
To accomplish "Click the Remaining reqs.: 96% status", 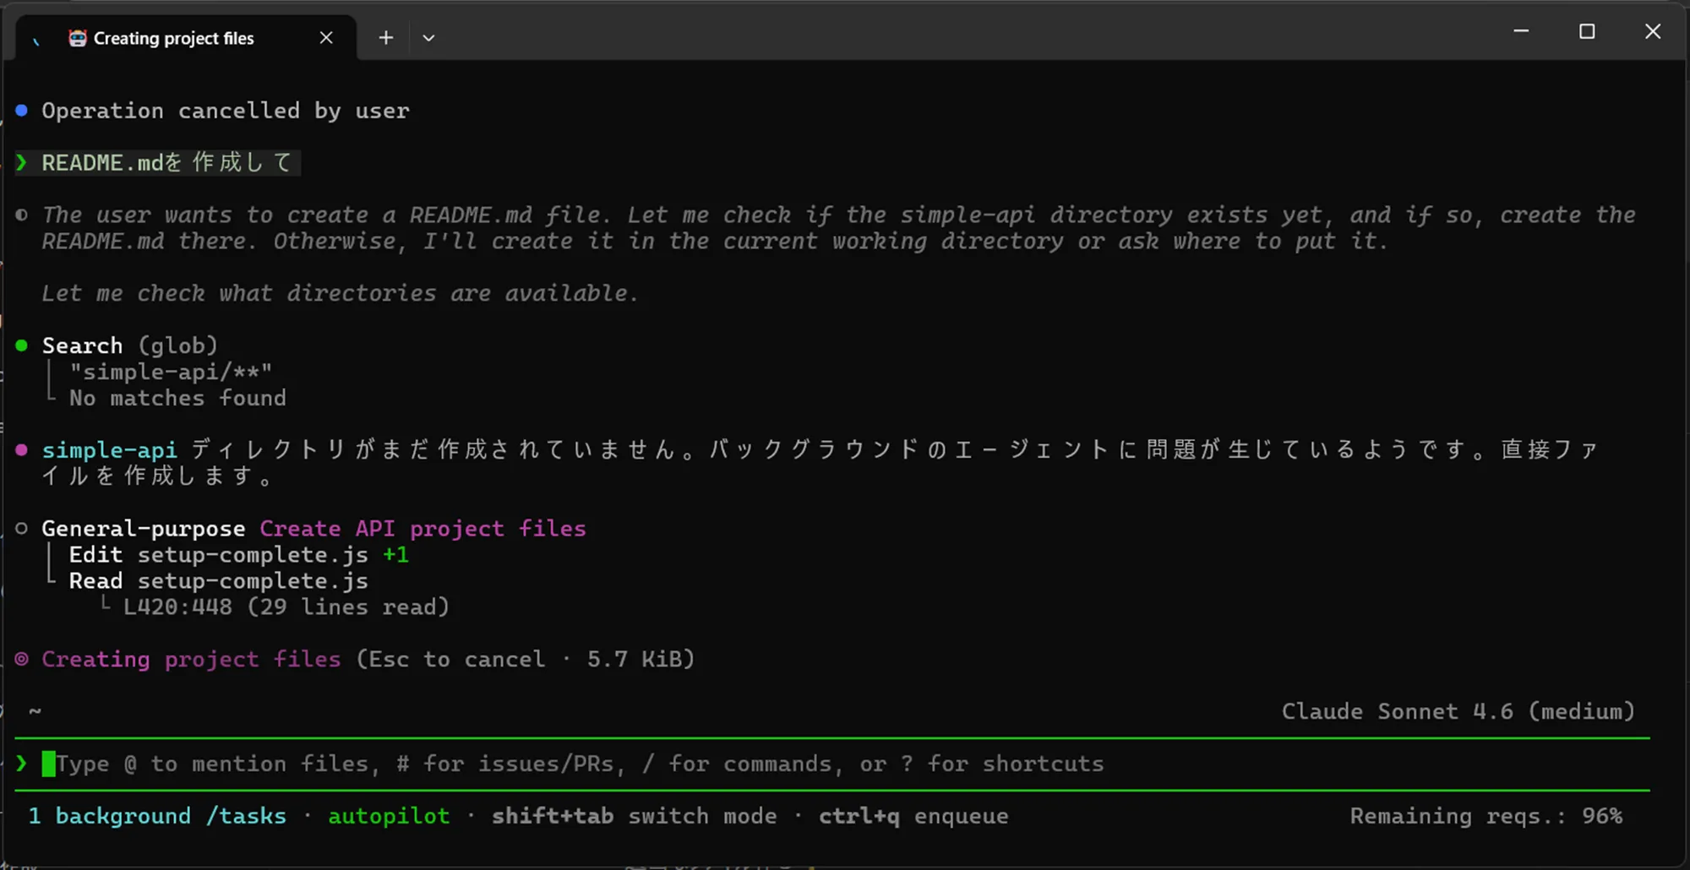I will tap(1486, 816).
